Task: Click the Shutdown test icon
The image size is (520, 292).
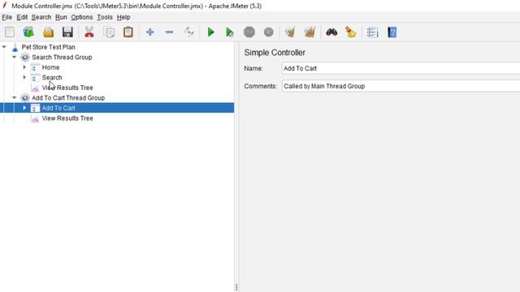Action: click(x=269, y=32)
